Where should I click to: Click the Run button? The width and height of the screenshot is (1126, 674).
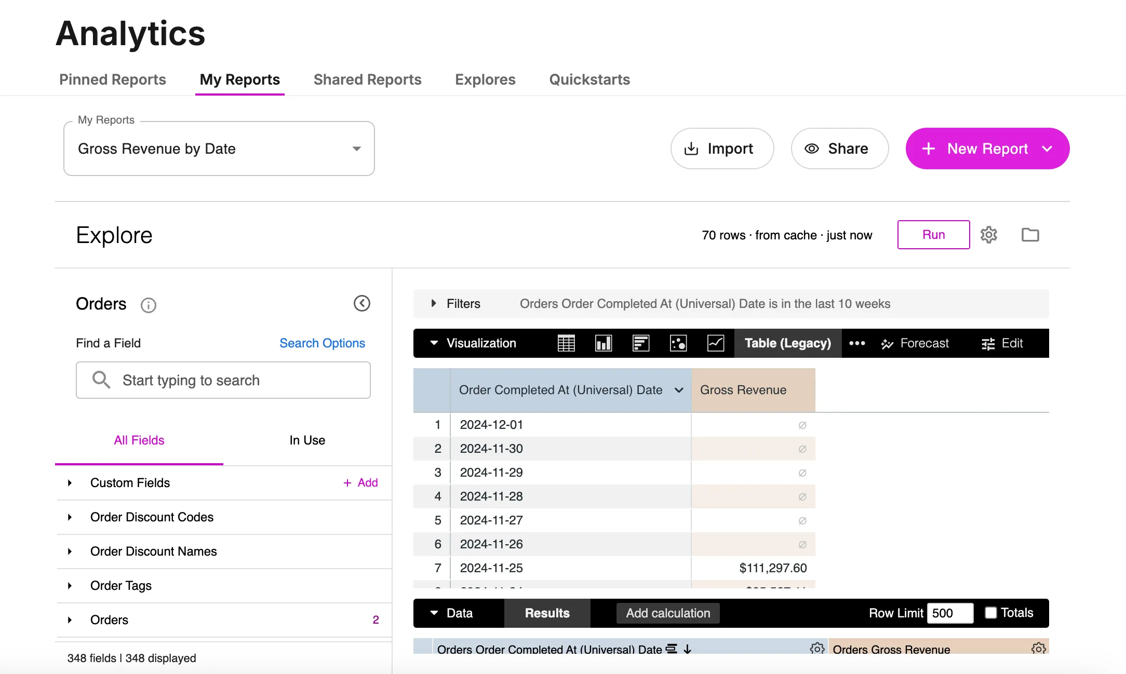click(933, 235)
